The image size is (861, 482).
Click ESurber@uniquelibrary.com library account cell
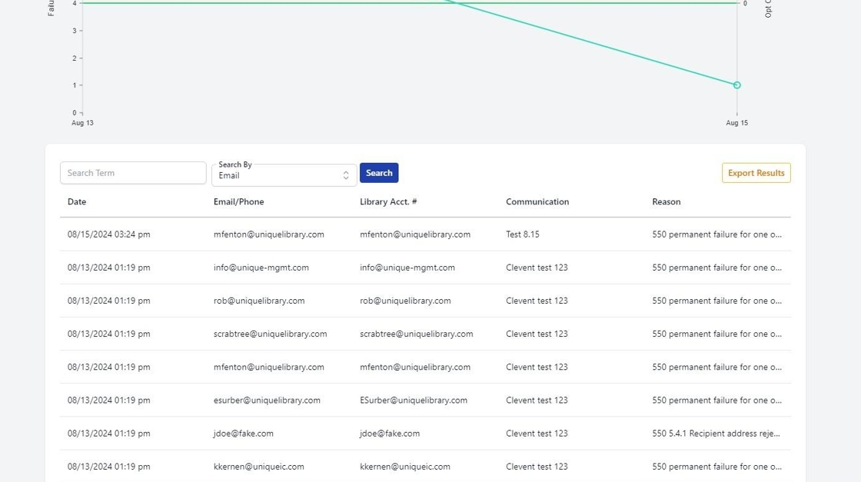414,401
